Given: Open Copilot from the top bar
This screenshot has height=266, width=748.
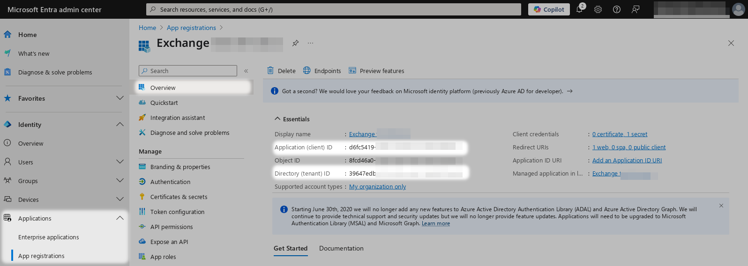Looking at the screenshot, I should pos(549,9).
